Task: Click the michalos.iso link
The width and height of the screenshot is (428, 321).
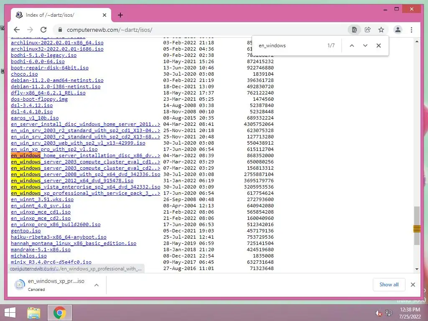Action: click(29, 256)
